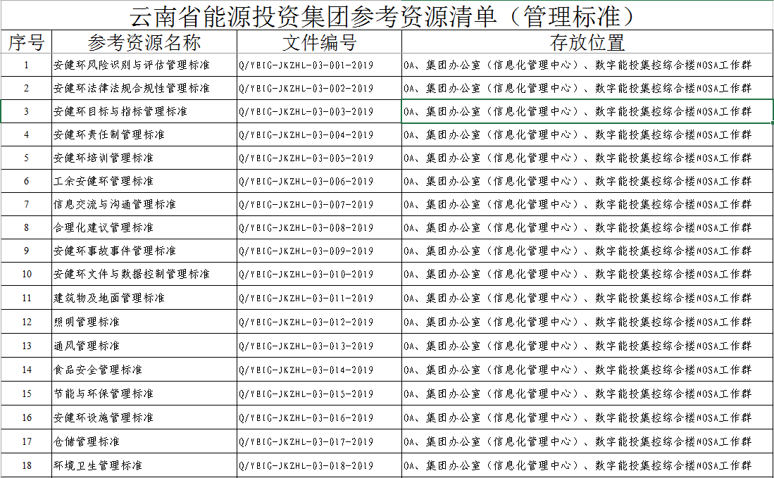Select the 参考资源名称 header cell
The width and height of the screenshot is (774, 478).
click(x=144, y=42)
